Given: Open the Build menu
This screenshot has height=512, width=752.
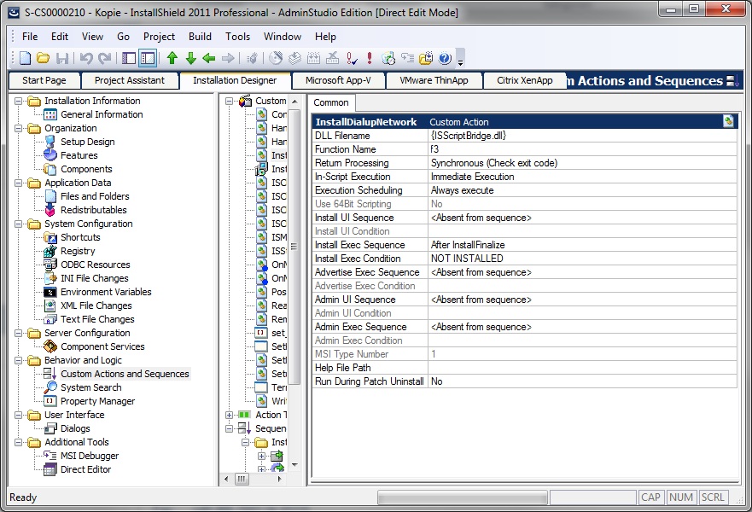Looking at the screenshot, I should click(200, 37).
